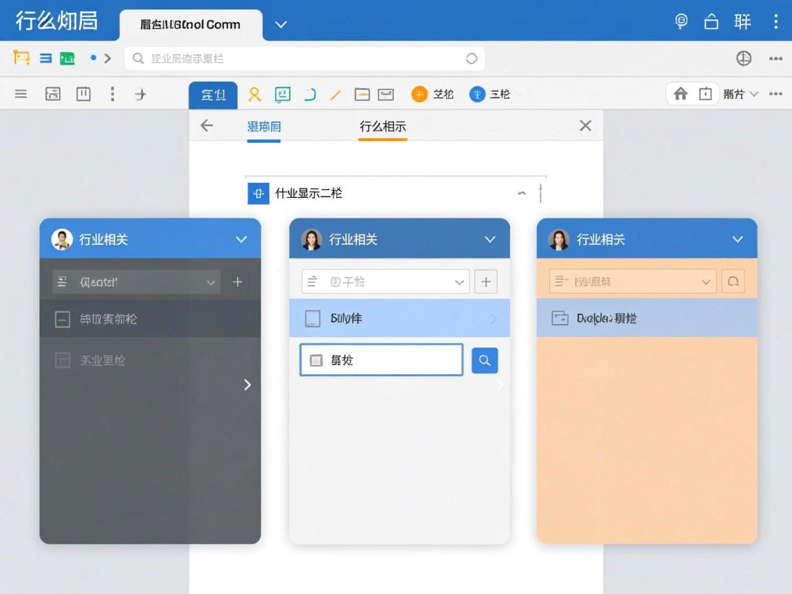Viewport: 792px width, 594px height.
Task: Open the home icon on the right toolbar
Action: point(681,94)
